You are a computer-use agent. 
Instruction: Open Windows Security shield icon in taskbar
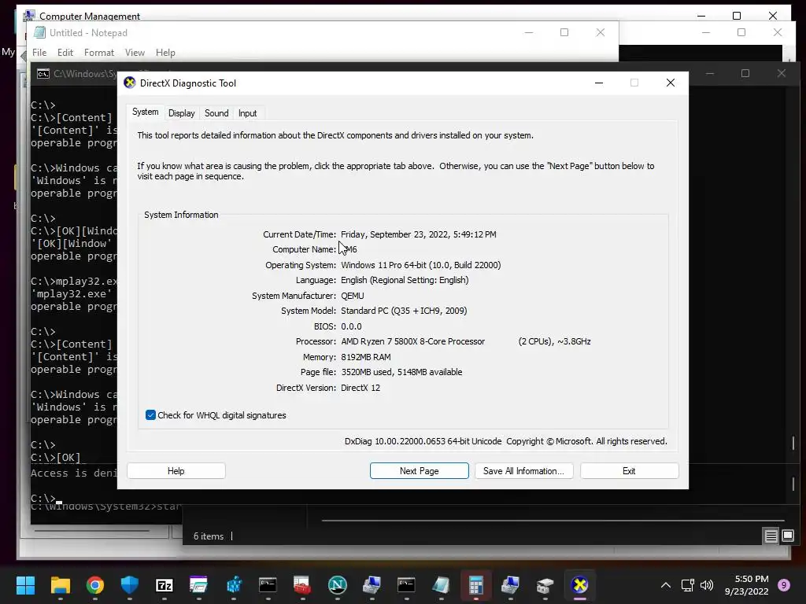pyautogui.click(x=130, y=584)
